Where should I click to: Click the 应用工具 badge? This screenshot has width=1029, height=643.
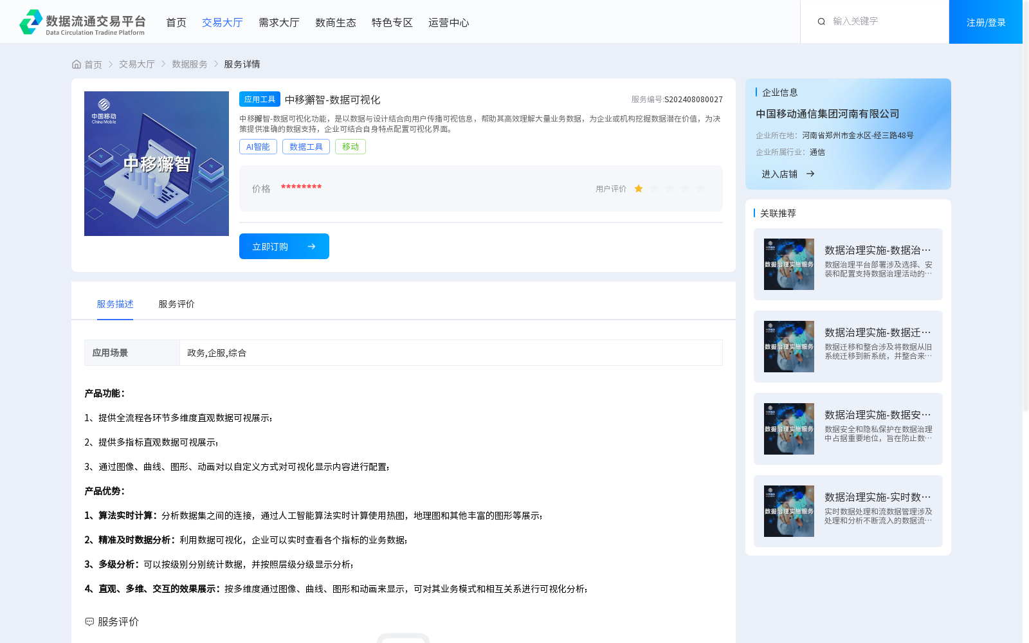click(260, 99)
